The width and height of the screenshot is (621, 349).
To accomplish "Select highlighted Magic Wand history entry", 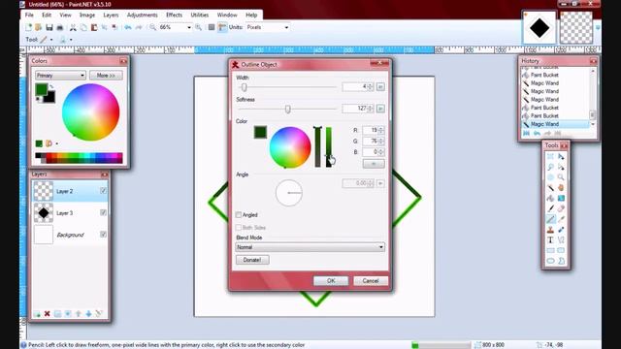I will (555, 124).
